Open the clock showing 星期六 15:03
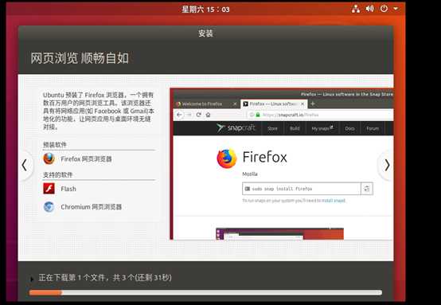 [x=205, y=10]
